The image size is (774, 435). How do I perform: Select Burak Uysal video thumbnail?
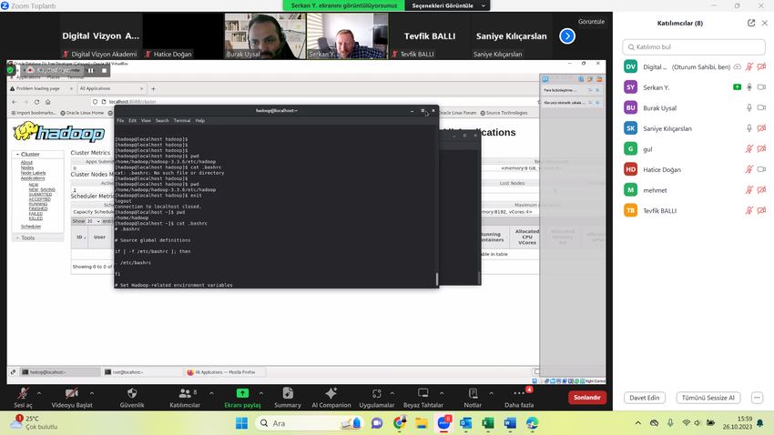click(x=265, y=36)
